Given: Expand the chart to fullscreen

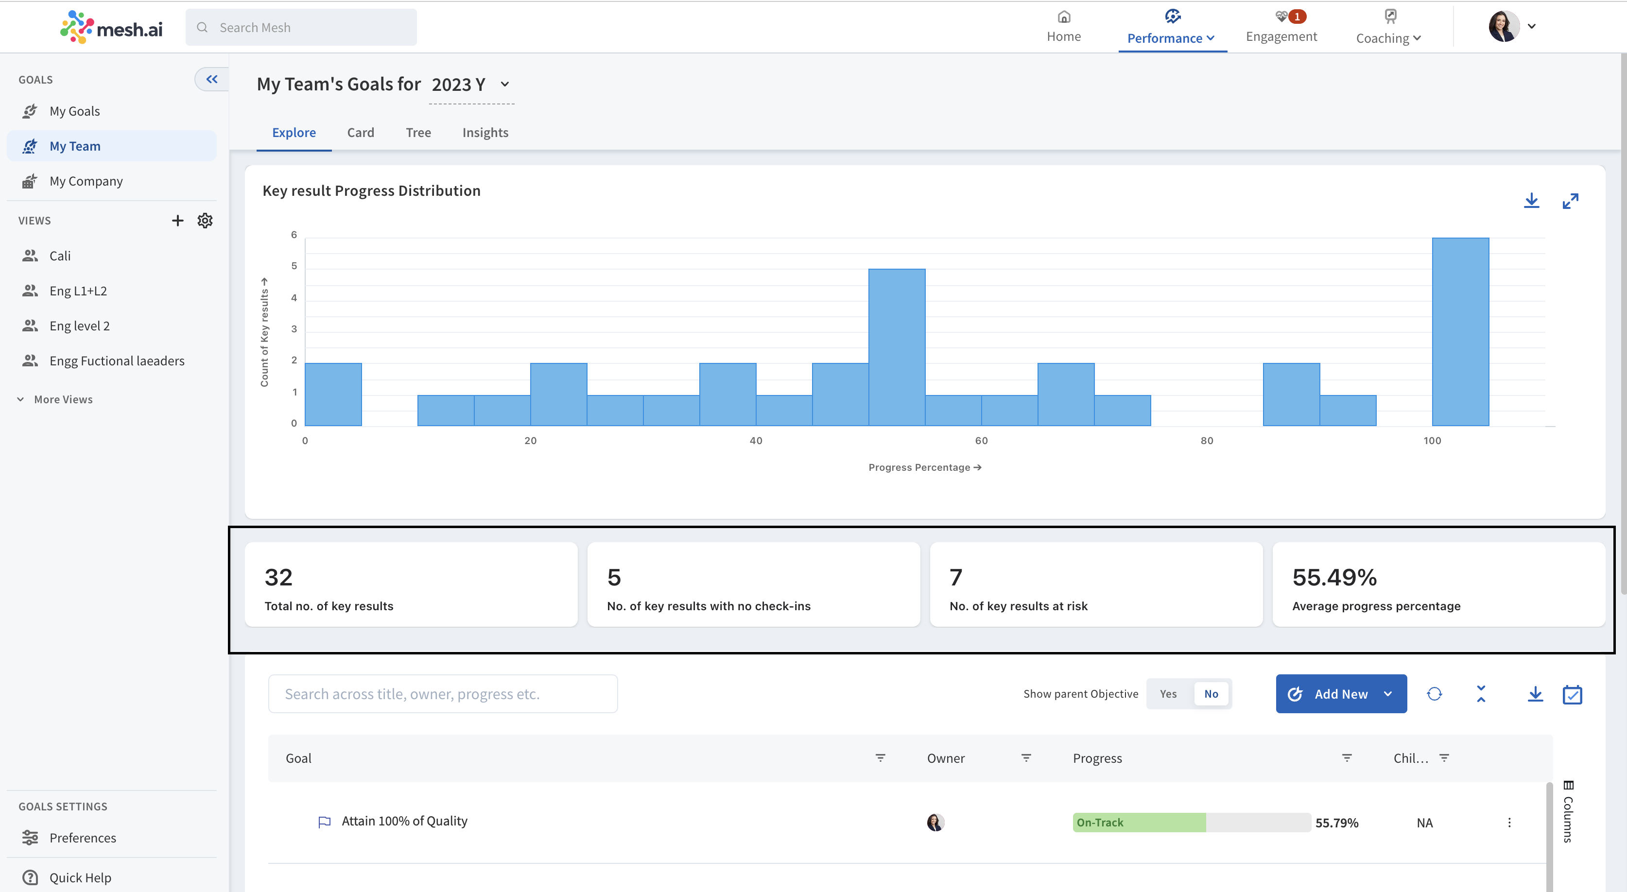Looking at the screenshot, I should 1570,201.
